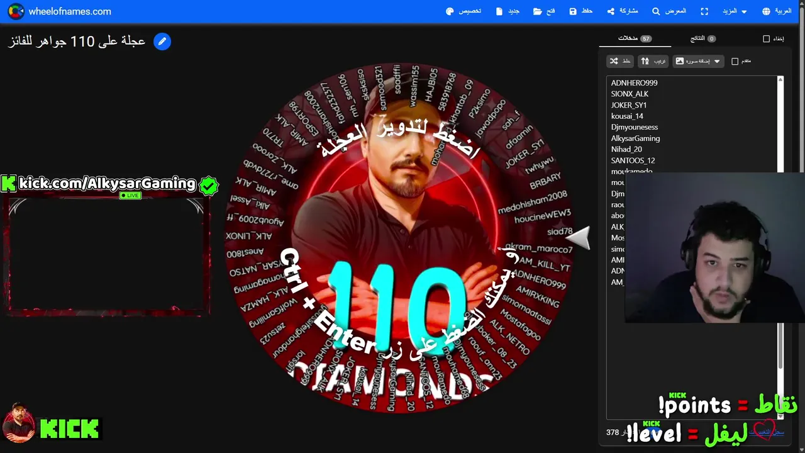Screen dimensions: 805x453
Task: Click the Wheel of Names logo icon
Action: pos(16,11)
